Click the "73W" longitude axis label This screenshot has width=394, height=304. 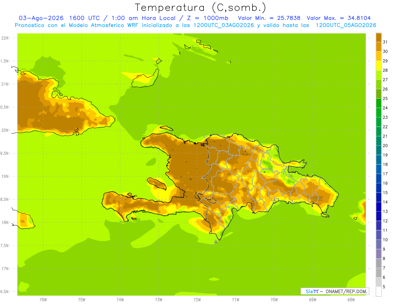point(159,300)
